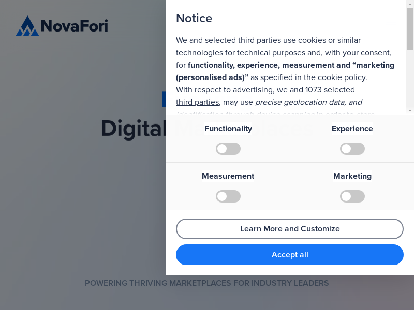Screen dimensions: 414x310
Task: Turn on the Experience toggle
Action: 352,149
